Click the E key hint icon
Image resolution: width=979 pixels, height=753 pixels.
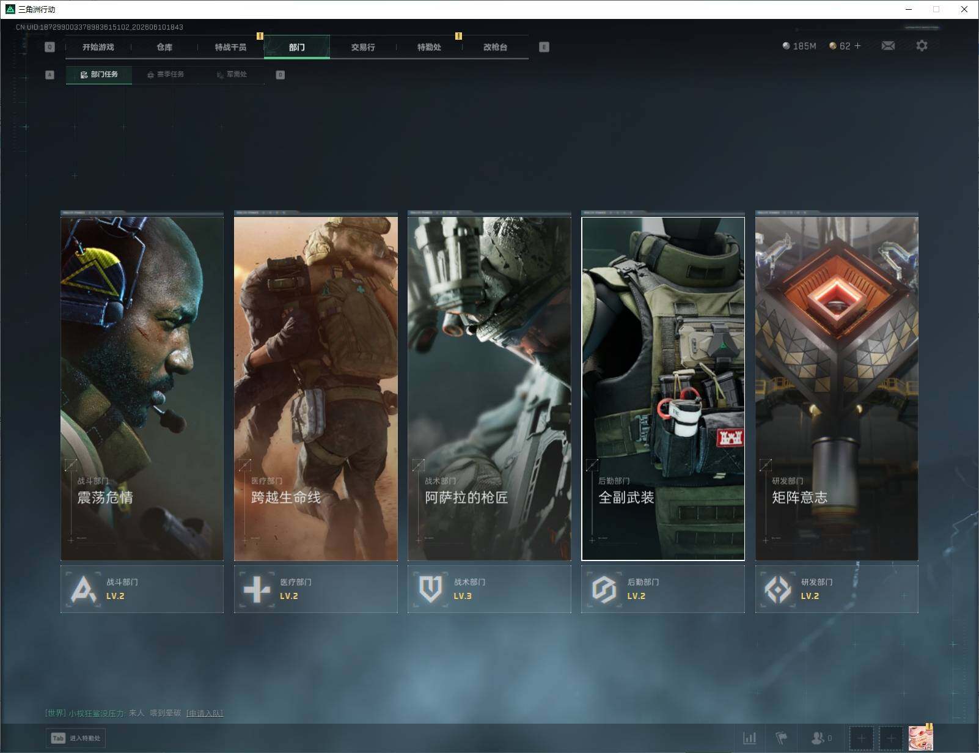pos(544,47)
